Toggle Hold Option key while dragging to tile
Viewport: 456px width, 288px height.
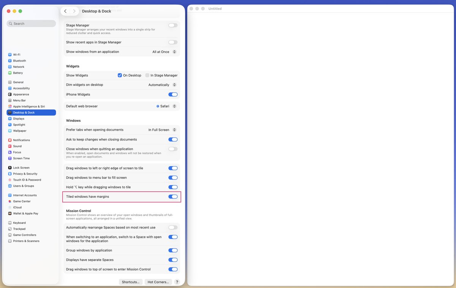click(x=173, y=187)
